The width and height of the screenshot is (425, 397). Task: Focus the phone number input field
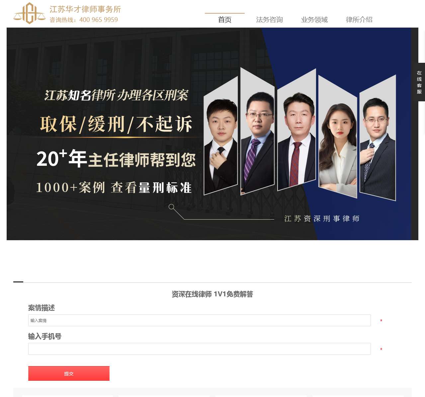200,349
